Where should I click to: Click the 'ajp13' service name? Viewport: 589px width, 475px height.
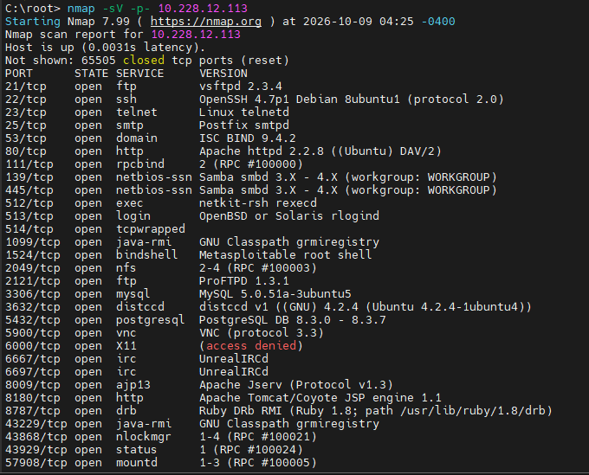[x=133, y=385]
